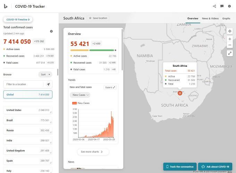Click the locate-me arrow in filter box
The height and width of the screenshot is (173, 236).
point(48,84)
